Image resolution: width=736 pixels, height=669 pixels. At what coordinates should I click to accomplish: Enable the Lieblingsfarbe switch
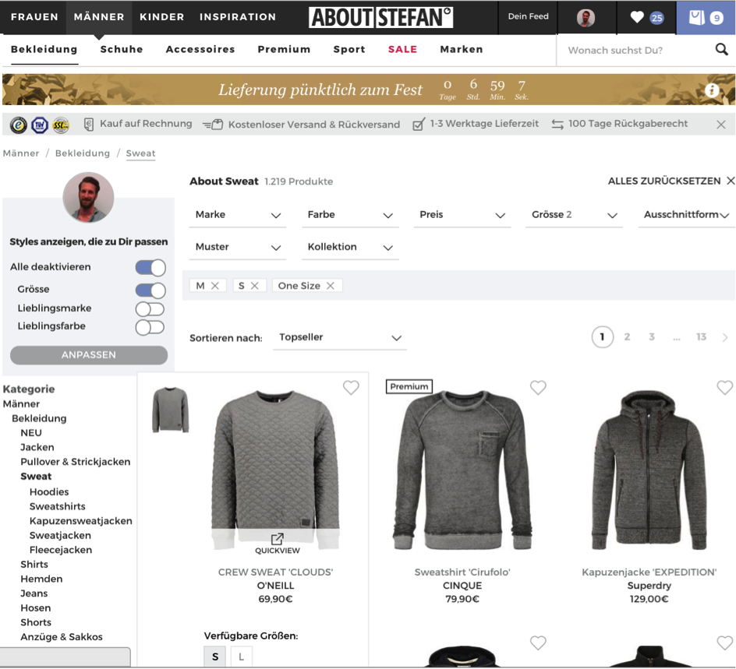click(150, 327)
